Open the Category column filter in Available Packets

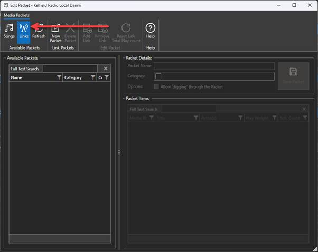point(93,77)
